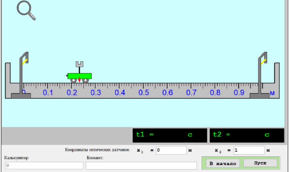289x172 pixels.
Task: Click the 0.1 label on the ruler
Action: pos(48,92)
